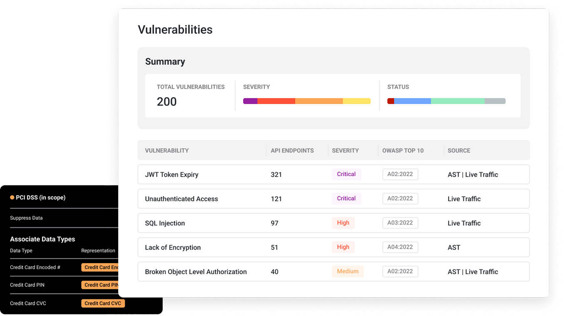Open Broken Object Level Authorization details

[196, 272]
